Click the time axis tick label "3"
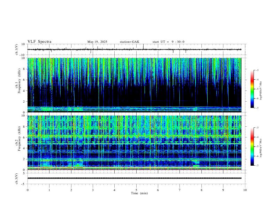 point(93,190)
